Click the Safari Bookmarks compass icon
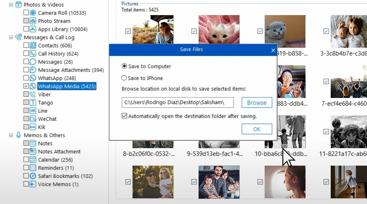 [33, 176]
